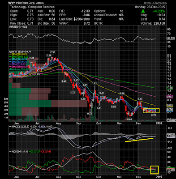Click the Bid value 0.64
176x179 pixels.
pyautogui.click(x=52, y=19)
